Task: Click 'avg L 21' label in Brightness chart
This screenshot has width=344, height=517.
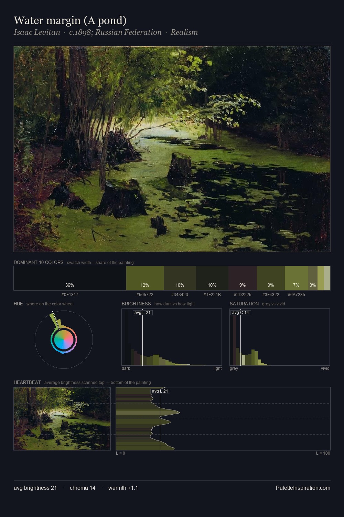Action: coord(142,313)
